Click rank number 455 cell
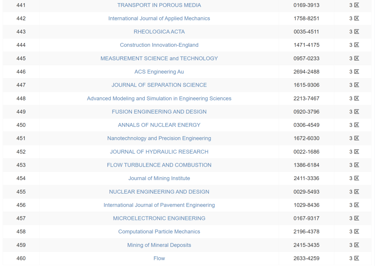The image size is (375, 266). point(21,192)
